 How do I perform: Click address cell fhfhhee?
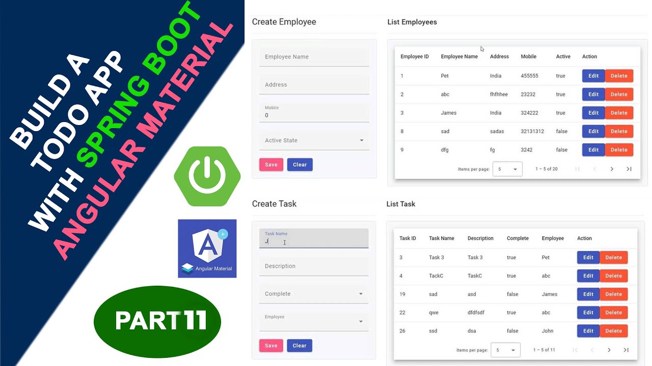(499, 95)
